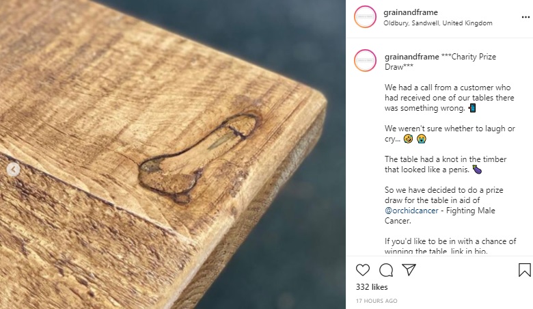
Task: Click the phone emoji in caption
Action: 472,108
